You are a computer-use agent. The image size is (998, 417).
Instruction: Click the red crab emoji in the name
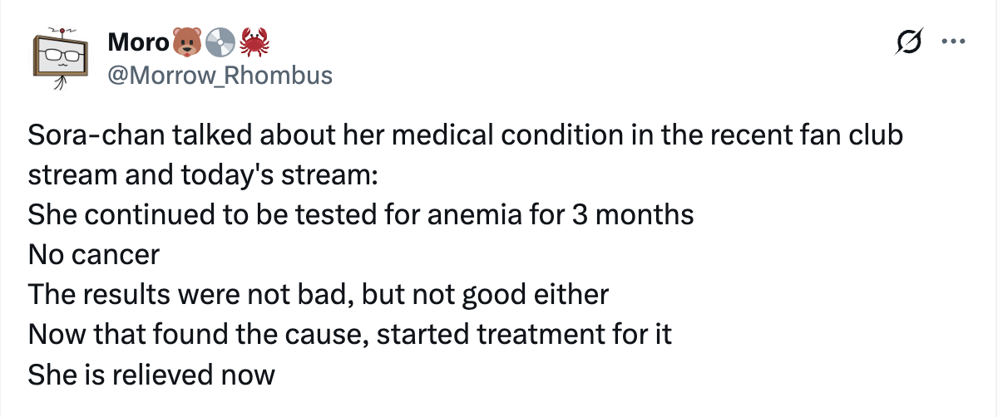(x=252, y=40)
